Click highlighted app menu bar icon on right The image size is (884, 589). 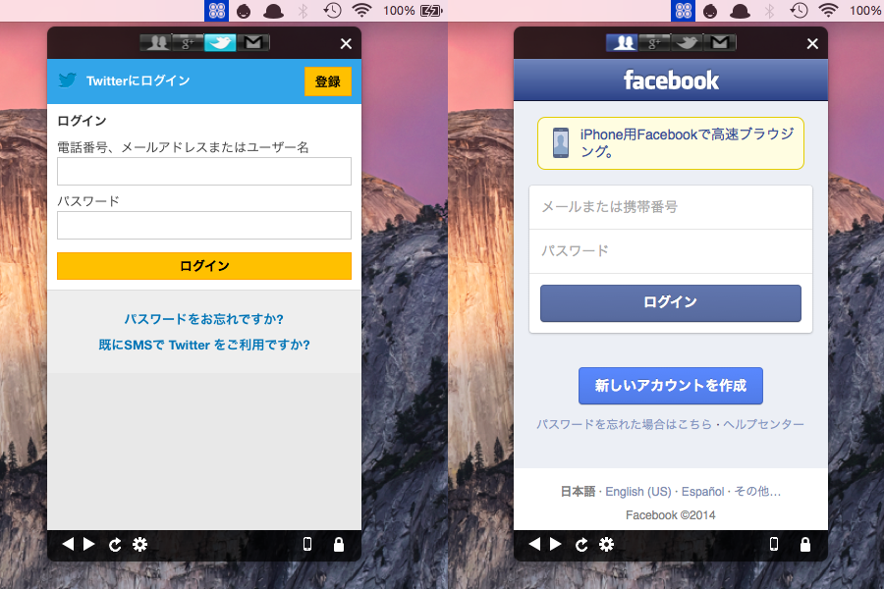click(x=684, y=11)
